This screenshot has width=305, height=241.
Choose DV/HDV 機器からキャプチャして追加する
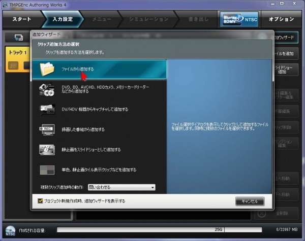(95, 109)
